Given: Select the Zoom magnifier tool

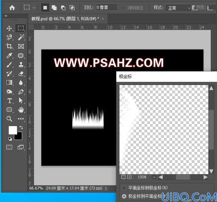Looking at the screenshot, I should click(x=9, y=119).
